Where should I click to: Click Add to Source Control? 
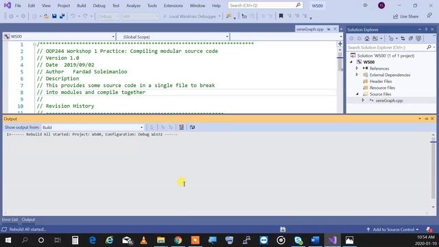pos(392,230)
